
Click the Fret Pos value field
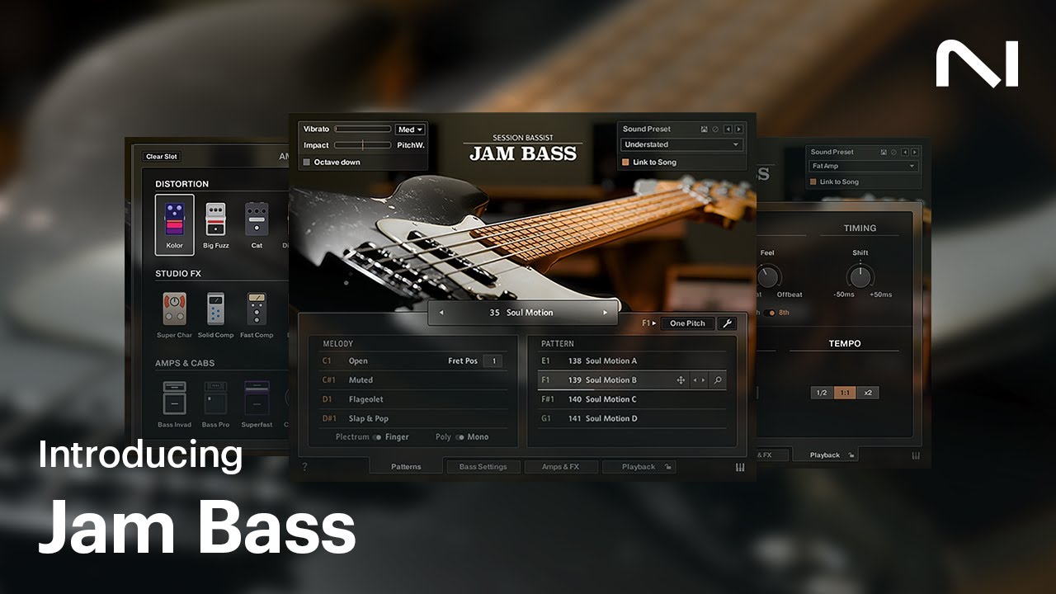(x=493, y=361)
